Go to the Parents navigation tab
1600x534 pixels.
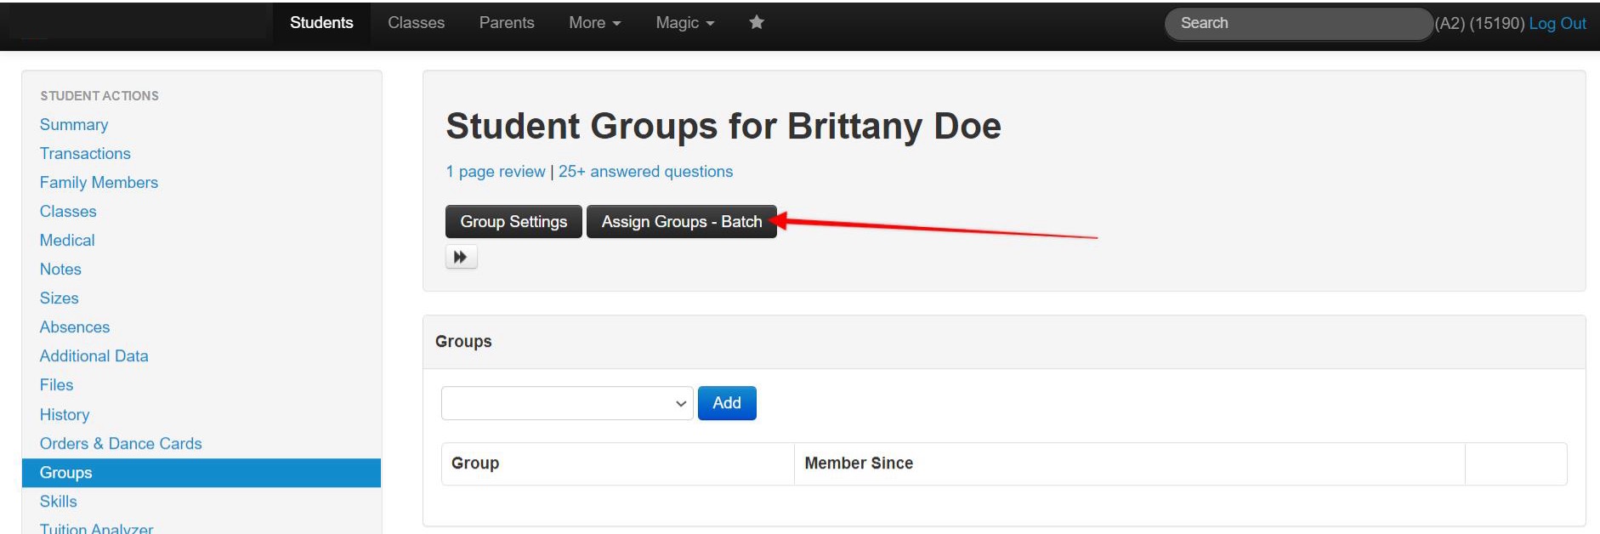[x=506, y=23]
